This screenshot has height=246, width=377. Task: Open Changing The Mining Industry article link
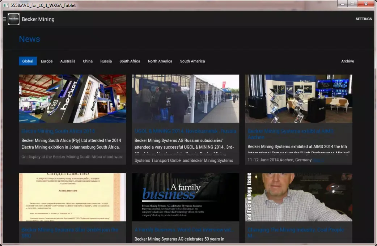[x=295, y=230]
